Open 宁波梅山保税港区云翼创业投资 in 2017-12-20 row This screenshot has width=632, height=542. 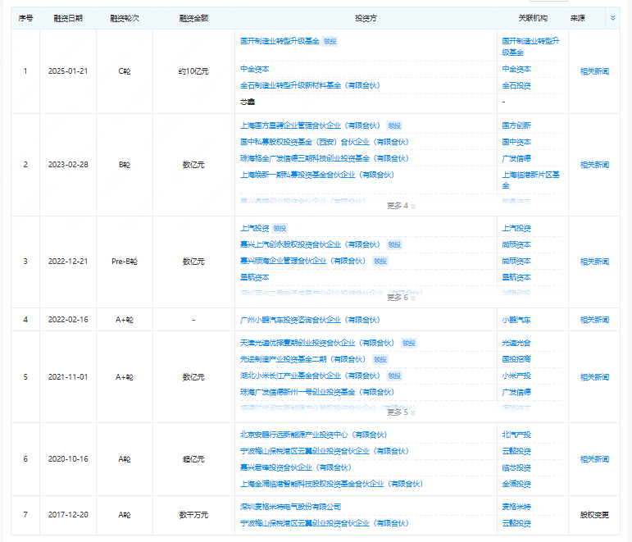[x=325, y=523]
